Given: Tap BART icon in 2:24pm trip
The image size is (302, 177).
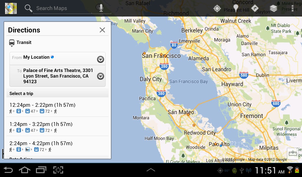Looking at the screenshot, I should (27, 150).
